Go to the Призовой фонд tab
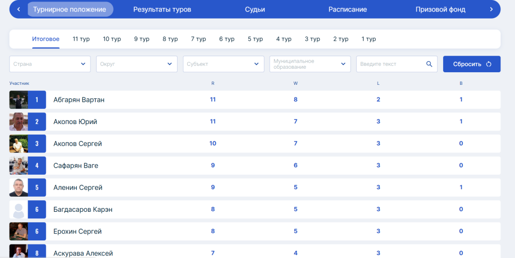Image resolution: width=515 pixels, height=258 pixels. point(441,10)
